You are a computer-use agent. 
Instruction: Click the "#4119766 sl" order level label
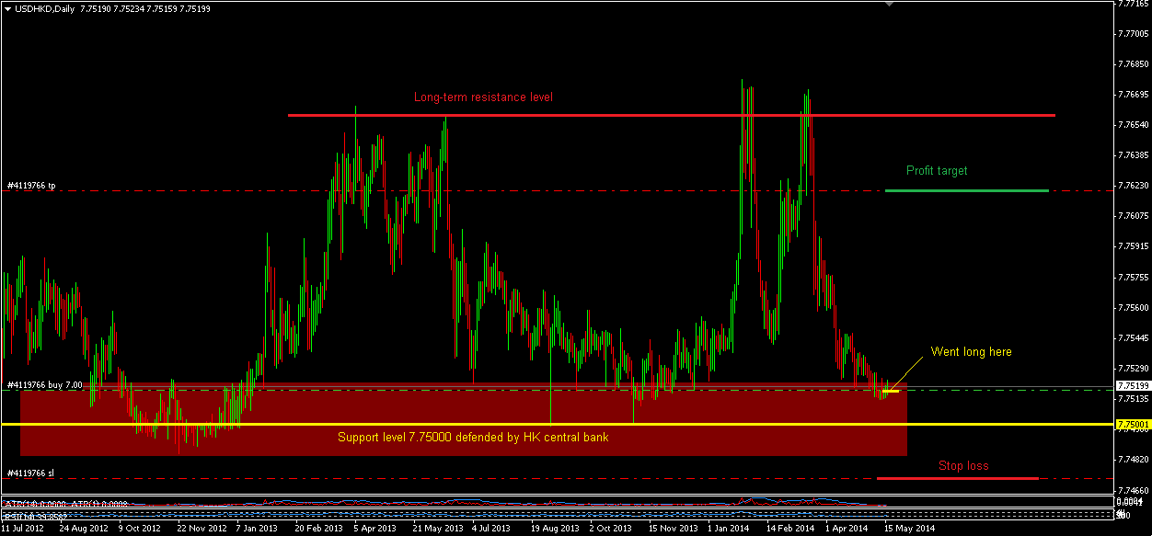30,473
